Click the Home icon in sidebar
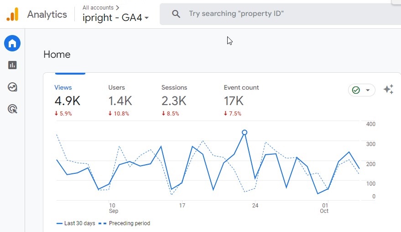 [x=12, y=44]
